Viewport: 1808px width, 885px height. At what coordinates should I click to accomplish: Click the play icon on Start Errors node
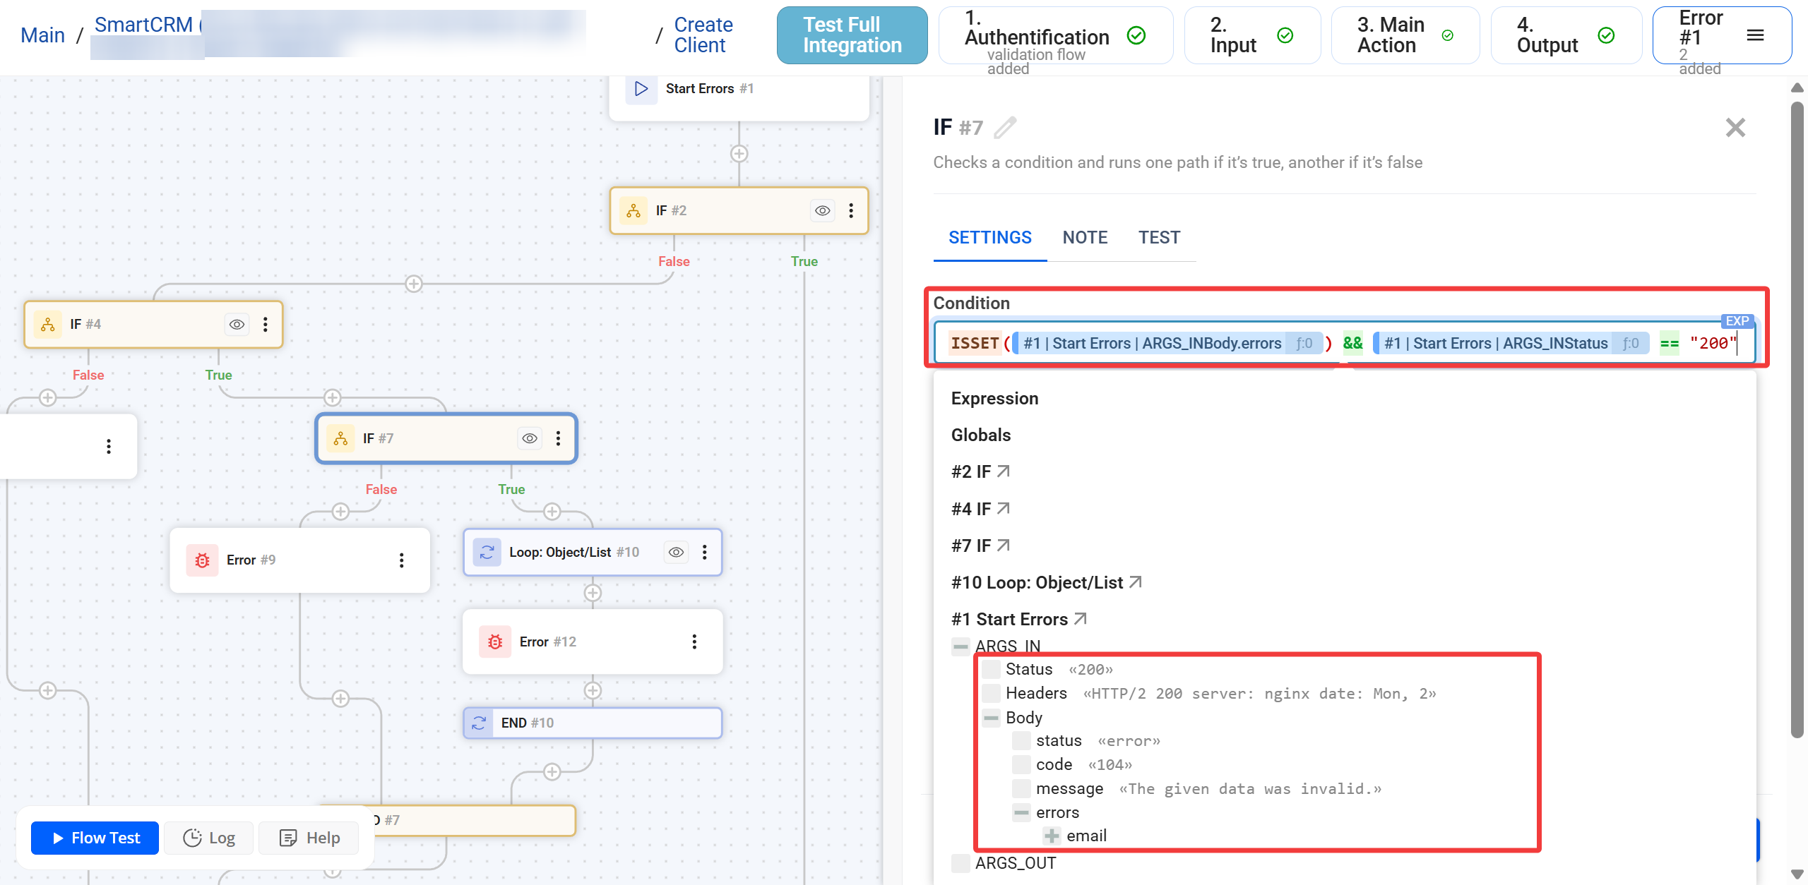(x=641, y=89)
